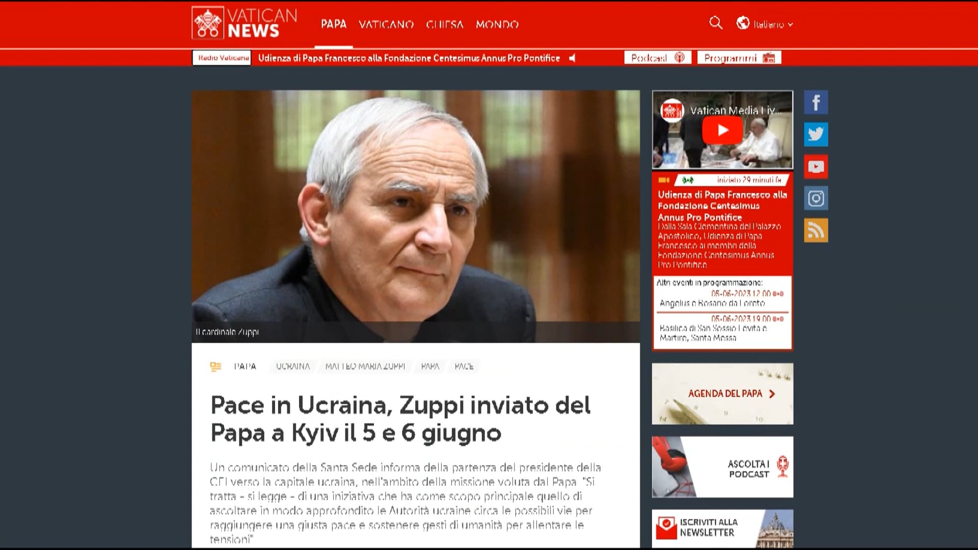
Task: Open the AGENDA DEL PAPA banner
Action: coord(722,394)
